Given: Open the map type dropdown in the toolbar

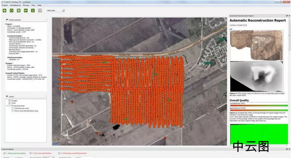Looking at the screenshot, I should 55,10.
